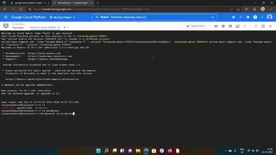Screen dimensions: 276x155
Task: Click https://help.ubuntu.com in terminal
Action: (44, 53)
